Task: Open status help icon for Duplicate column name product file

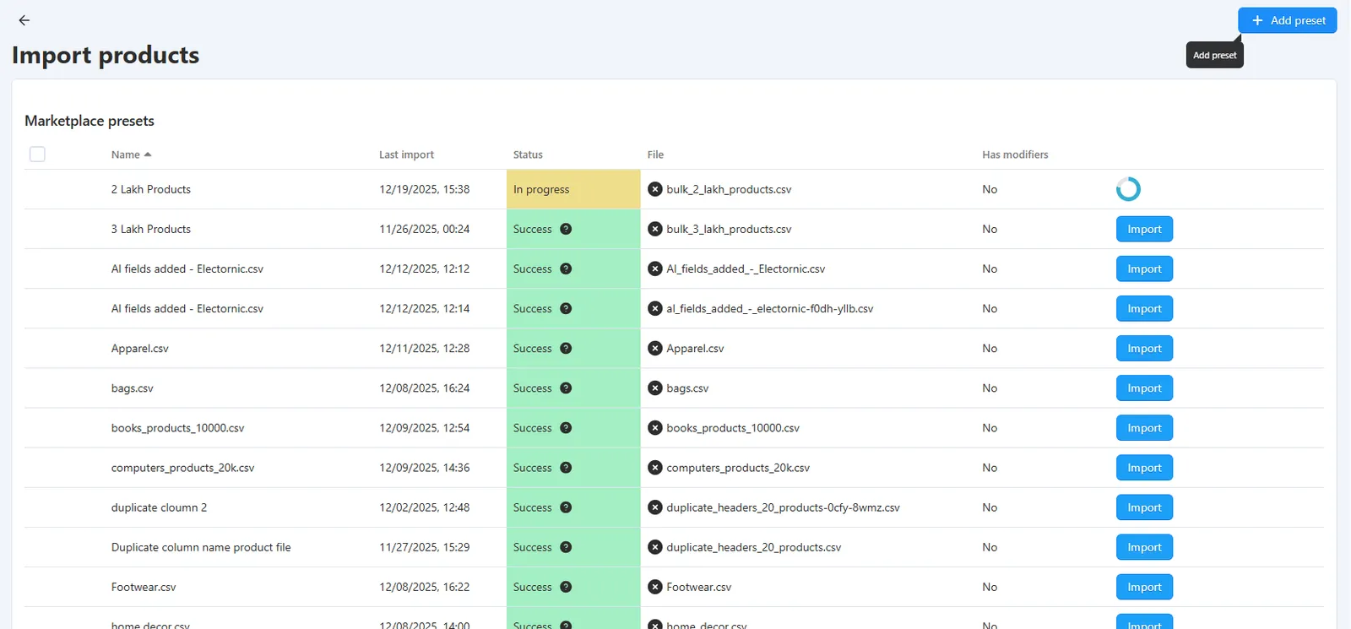Action: click(x=566, y=547)
